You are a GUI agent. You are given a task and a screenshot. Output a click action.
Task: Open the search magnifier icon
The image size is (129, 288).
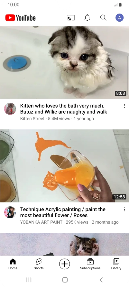click(103, 18)
